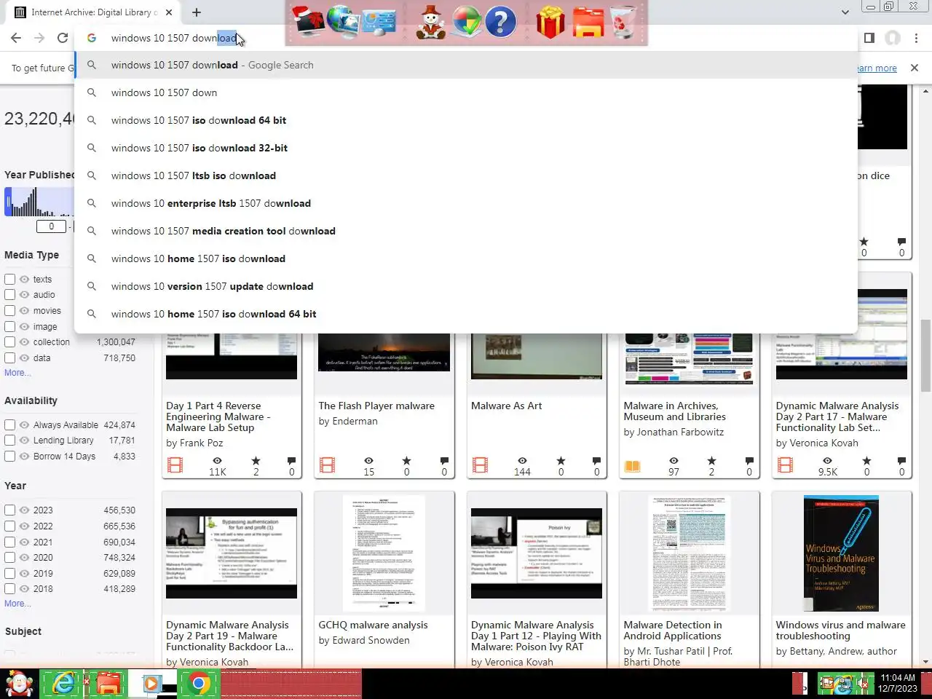Select the 2020 year checkbox
Viewport: 932px width, 699px height.
[x=9, y=558]
